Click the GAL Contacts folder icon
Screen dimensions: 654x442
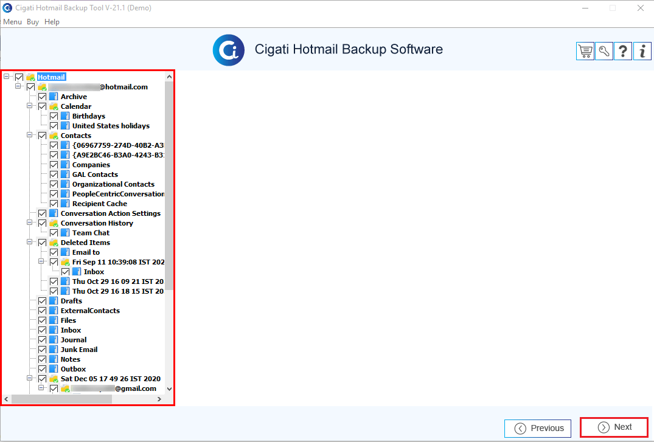coord(65,174)
